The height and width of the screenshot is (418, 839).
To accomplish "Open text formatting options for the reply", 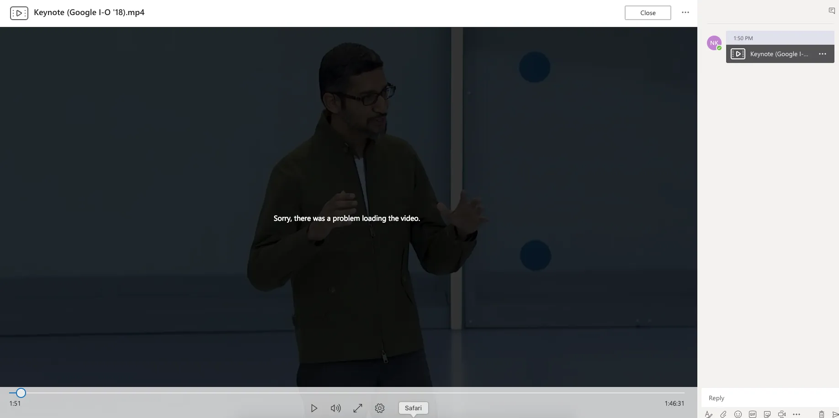I will tap(709, 414).
